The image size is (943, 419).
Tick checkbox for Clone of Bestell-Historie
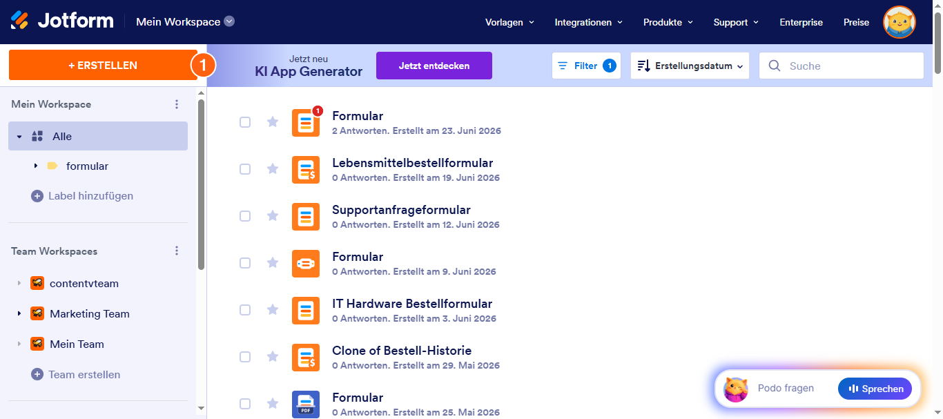(x=245, y=357)
